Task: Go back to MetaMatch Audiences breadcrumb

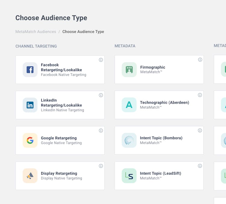Action: click(x=36, y=32)
